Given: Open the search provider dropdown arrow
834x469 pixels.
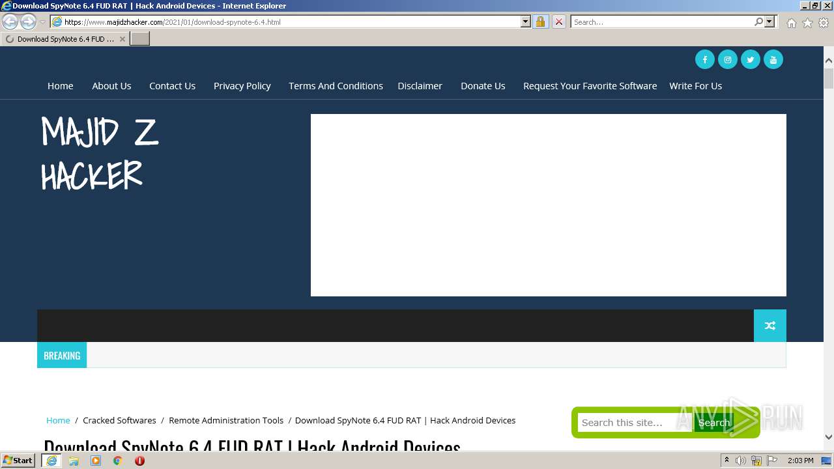Looking at the screenshot, I should (x=769, y=21).
